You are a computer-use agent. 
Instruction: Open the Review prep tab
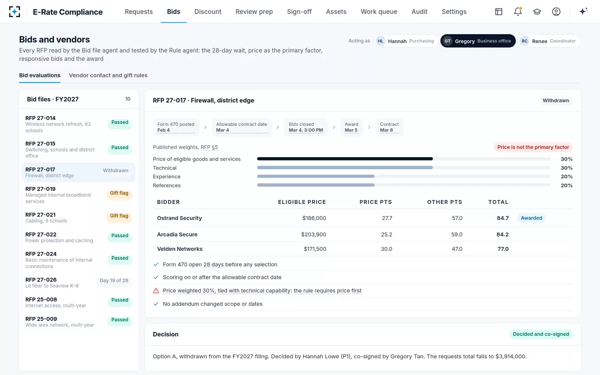pyautogui.click(x=254, y=12)
